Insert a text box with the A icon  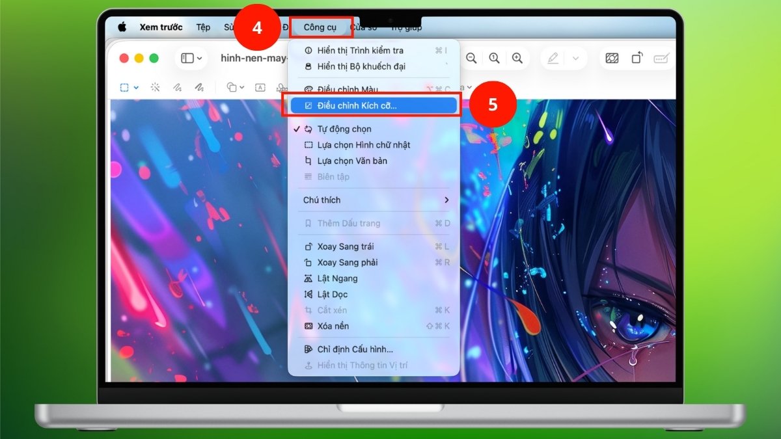260,86
